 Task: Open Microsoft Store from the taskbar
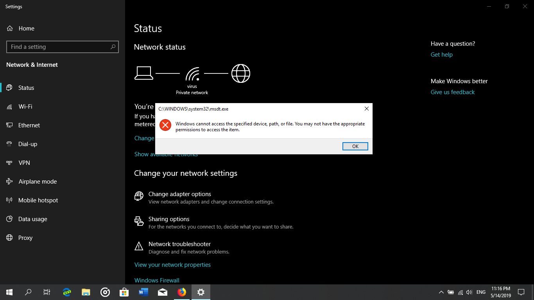tap(124, 292)
